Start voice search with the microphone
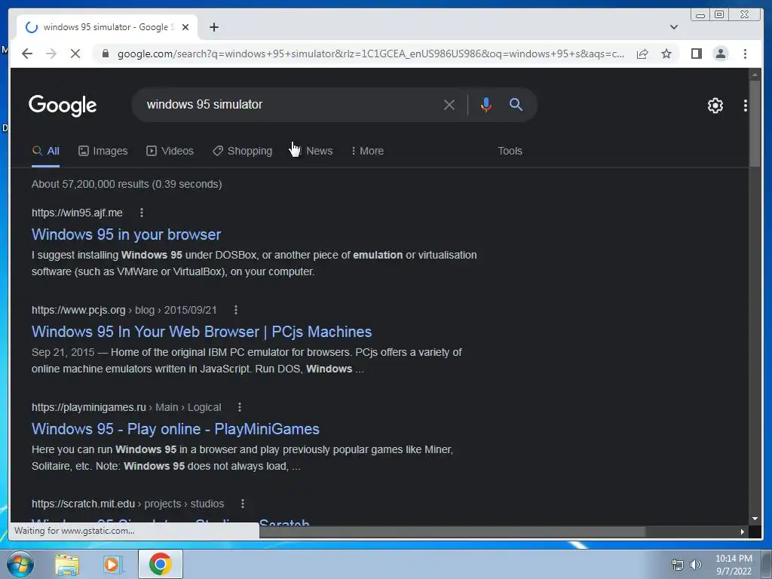The height and width of the screenshot is (579, 772). pos(486,105)
